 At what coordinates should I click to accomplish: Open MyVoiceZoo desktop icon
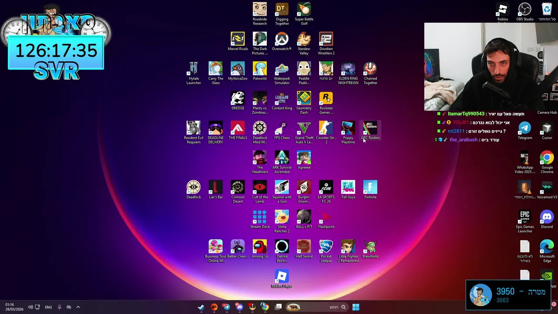click(x=238, y=71)
